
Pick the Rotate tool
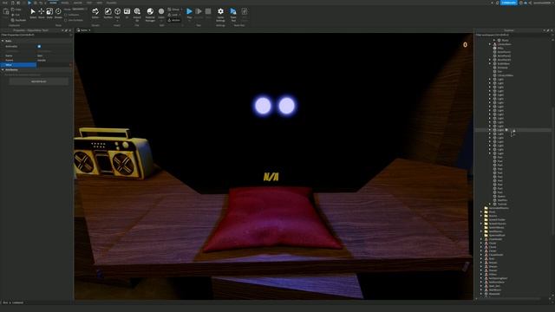58,11
